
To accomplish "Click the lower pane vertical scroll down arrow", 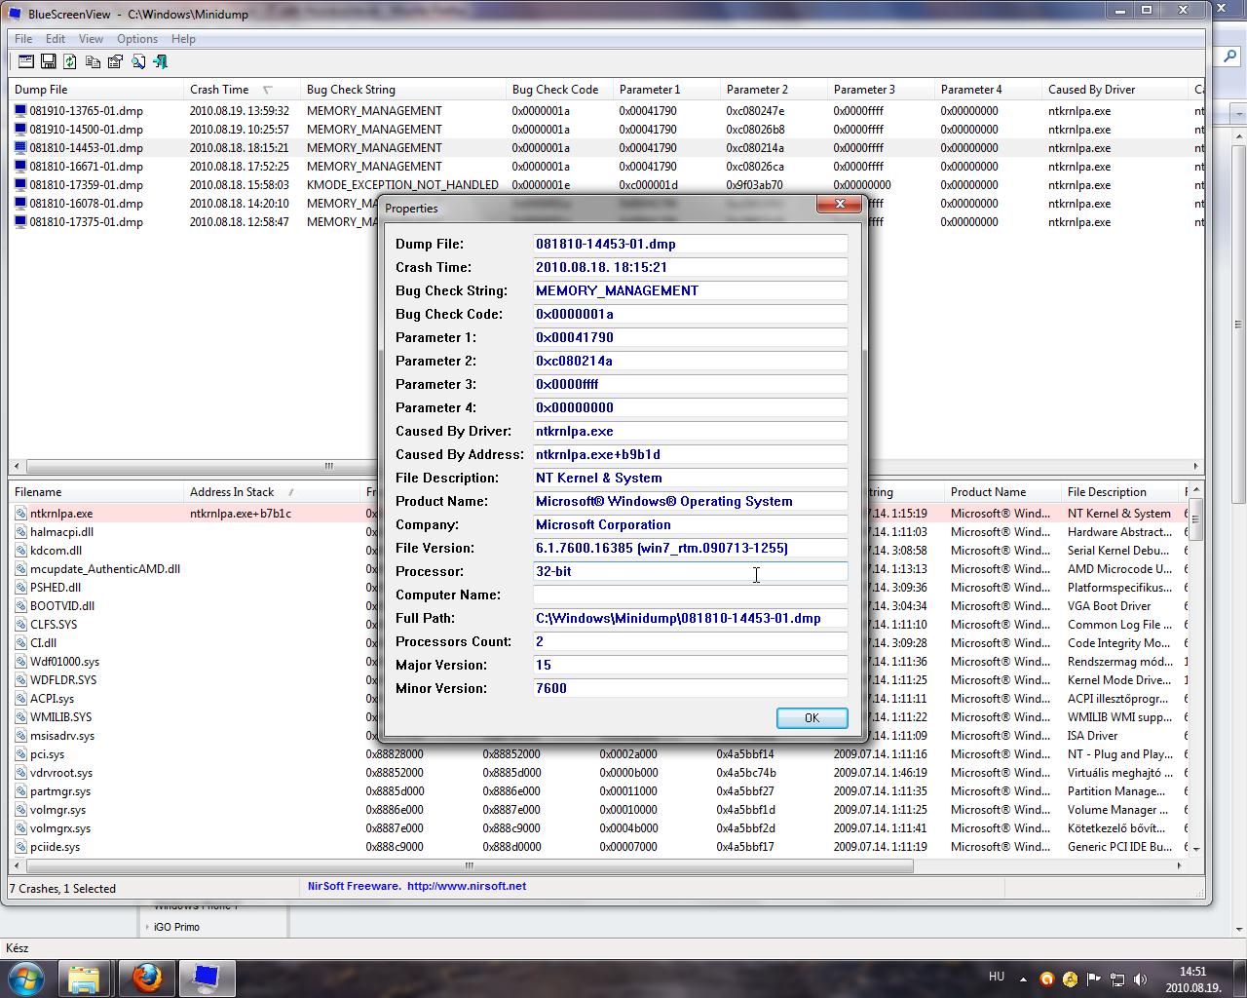I will (1196, 848).
